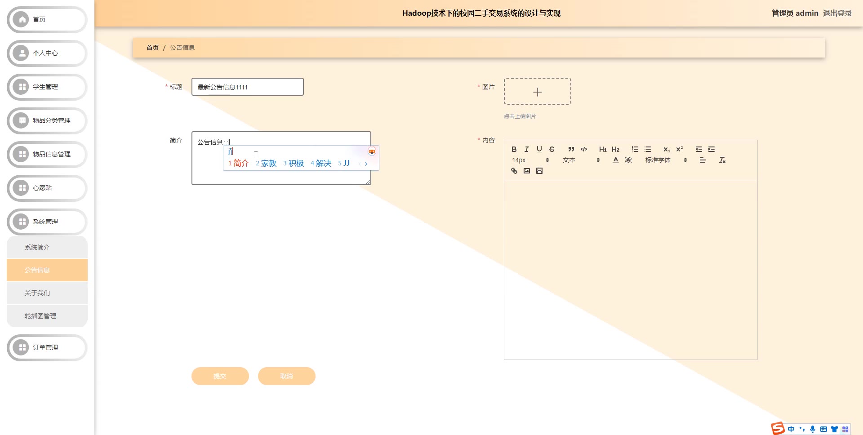Click the 管理员 admin user label
The width and height of the screenshot is (863, 435).
(795, 13)
